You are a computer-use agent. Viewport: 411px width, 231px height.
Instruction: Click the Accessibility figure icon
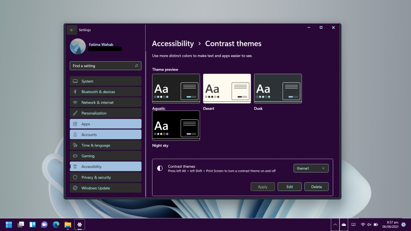[75, 166]
